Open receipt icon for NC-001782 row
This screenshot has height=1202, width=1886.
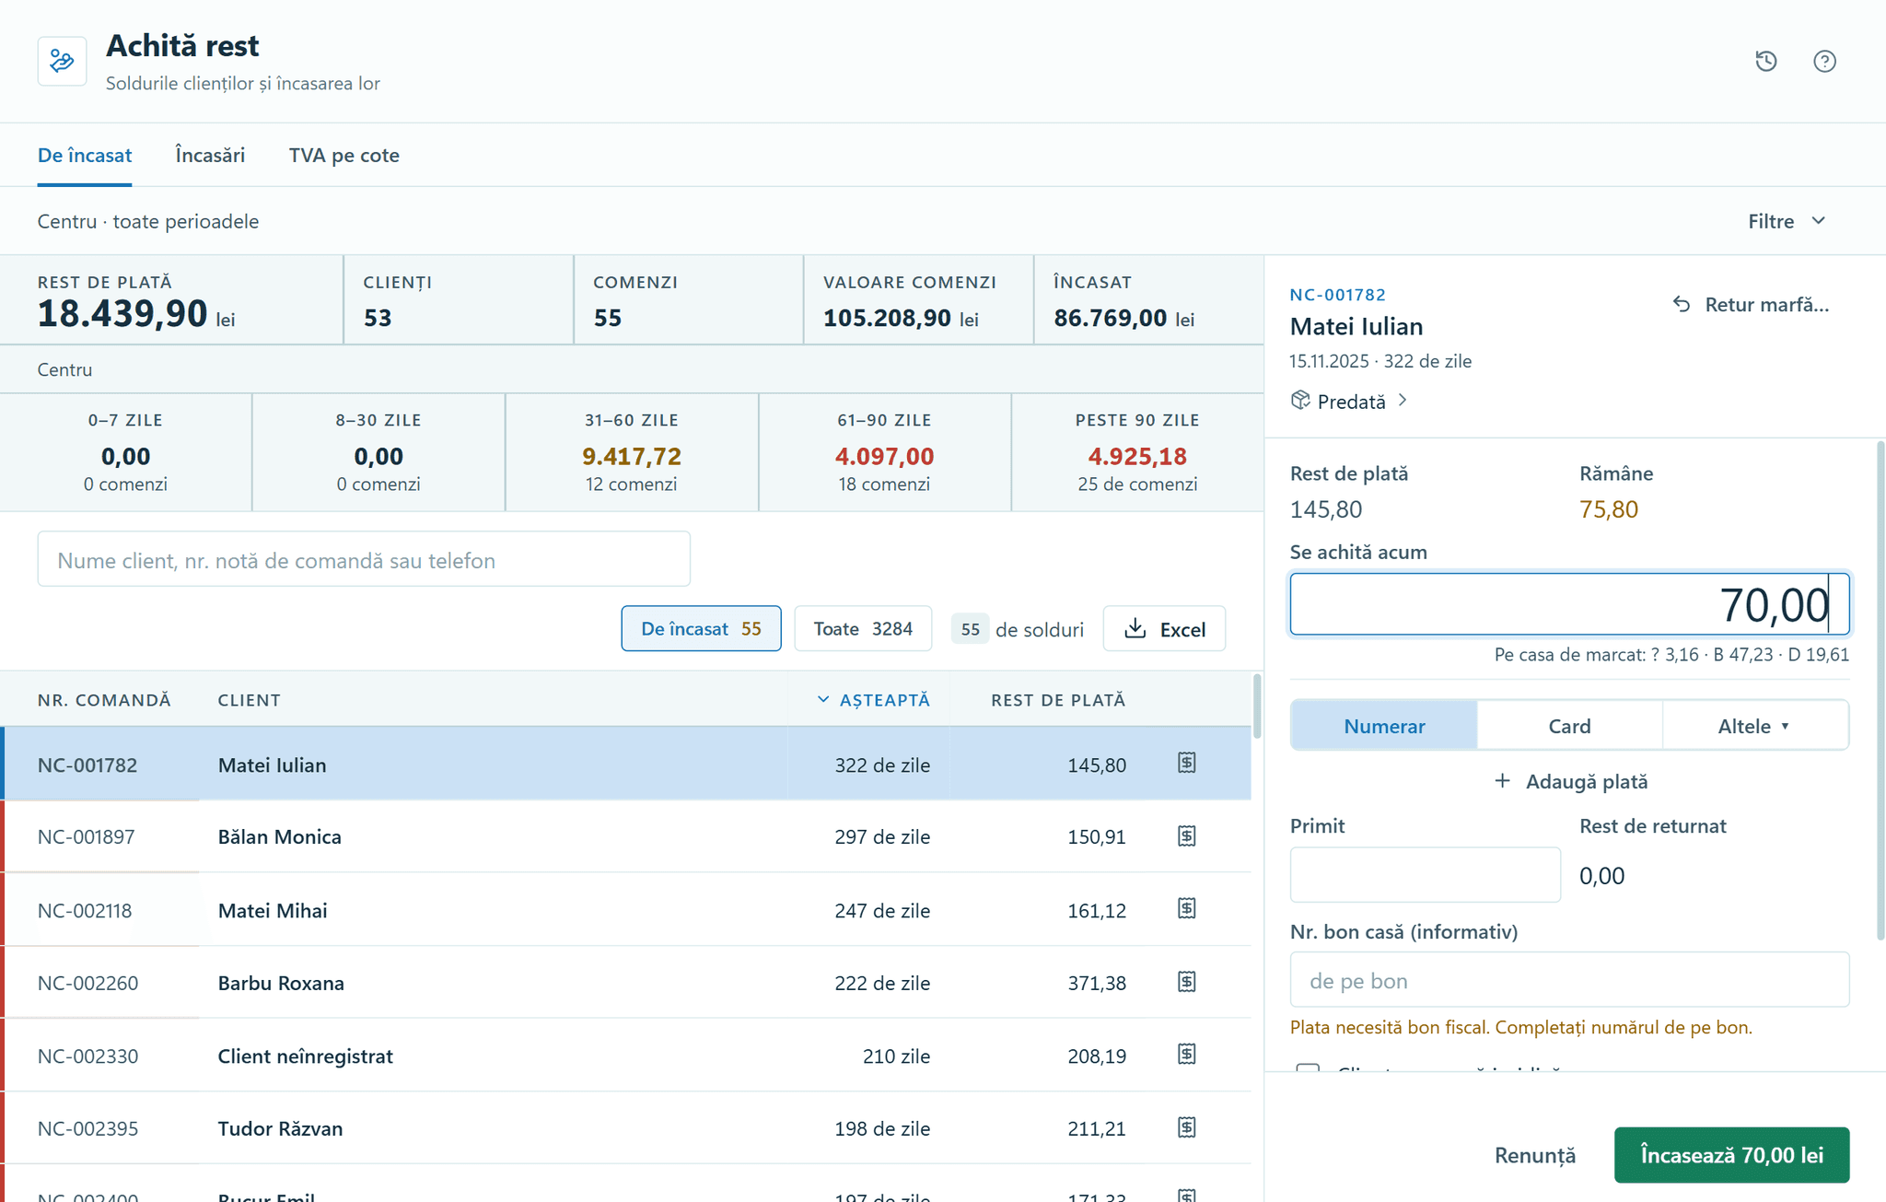point(1186,763)
